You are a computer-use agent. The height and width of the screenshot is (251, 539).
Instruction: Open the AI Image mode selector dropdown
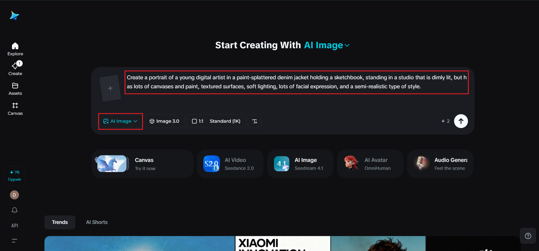click(x=120, y=121)
